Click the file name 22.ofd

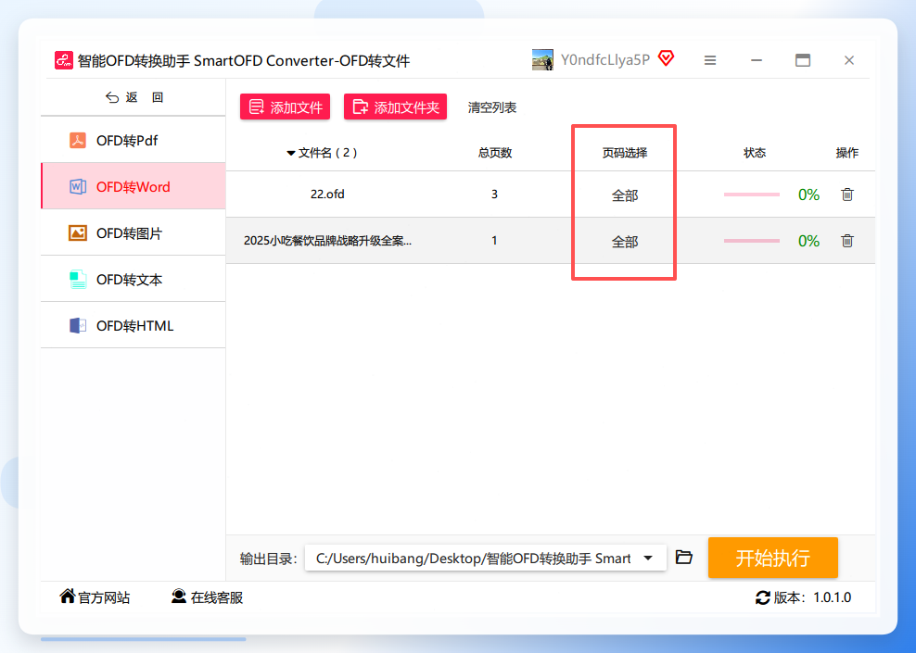327,195
